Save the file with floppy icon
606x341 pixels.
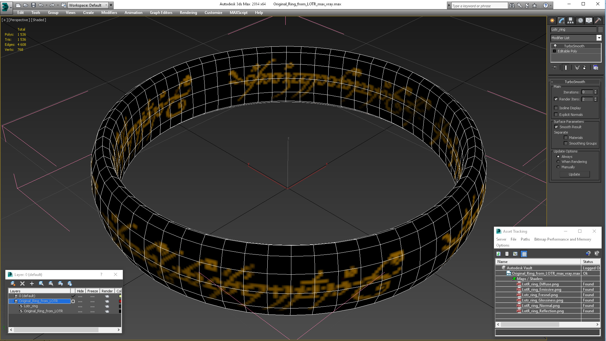[33, 5]
